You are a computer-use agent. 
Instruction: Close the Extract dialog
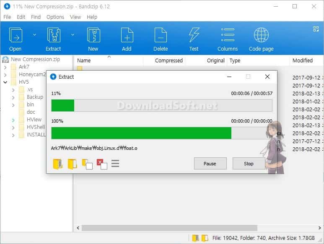click(267, 77)
